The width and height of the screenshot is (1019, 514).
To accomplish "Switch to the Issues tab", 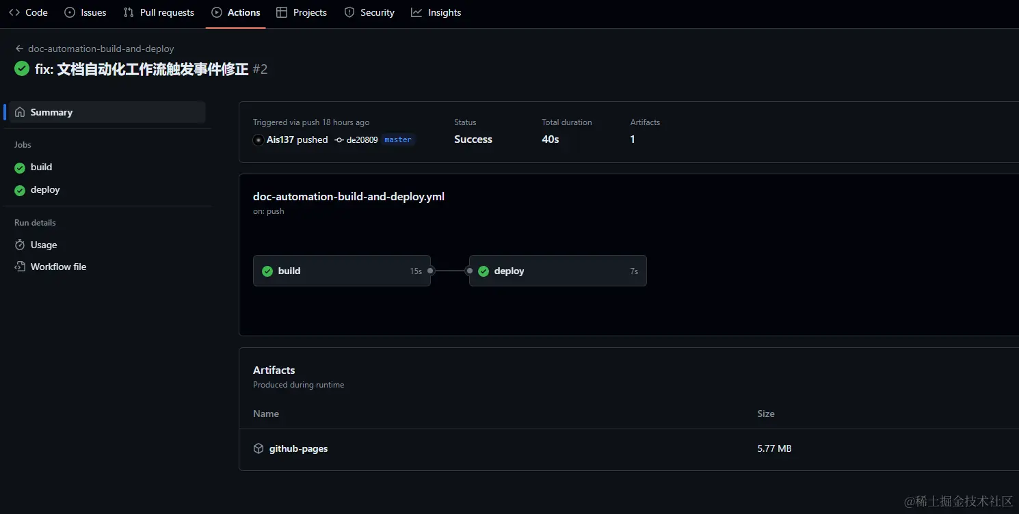I will pyautogui.click(x=85, y=12).
